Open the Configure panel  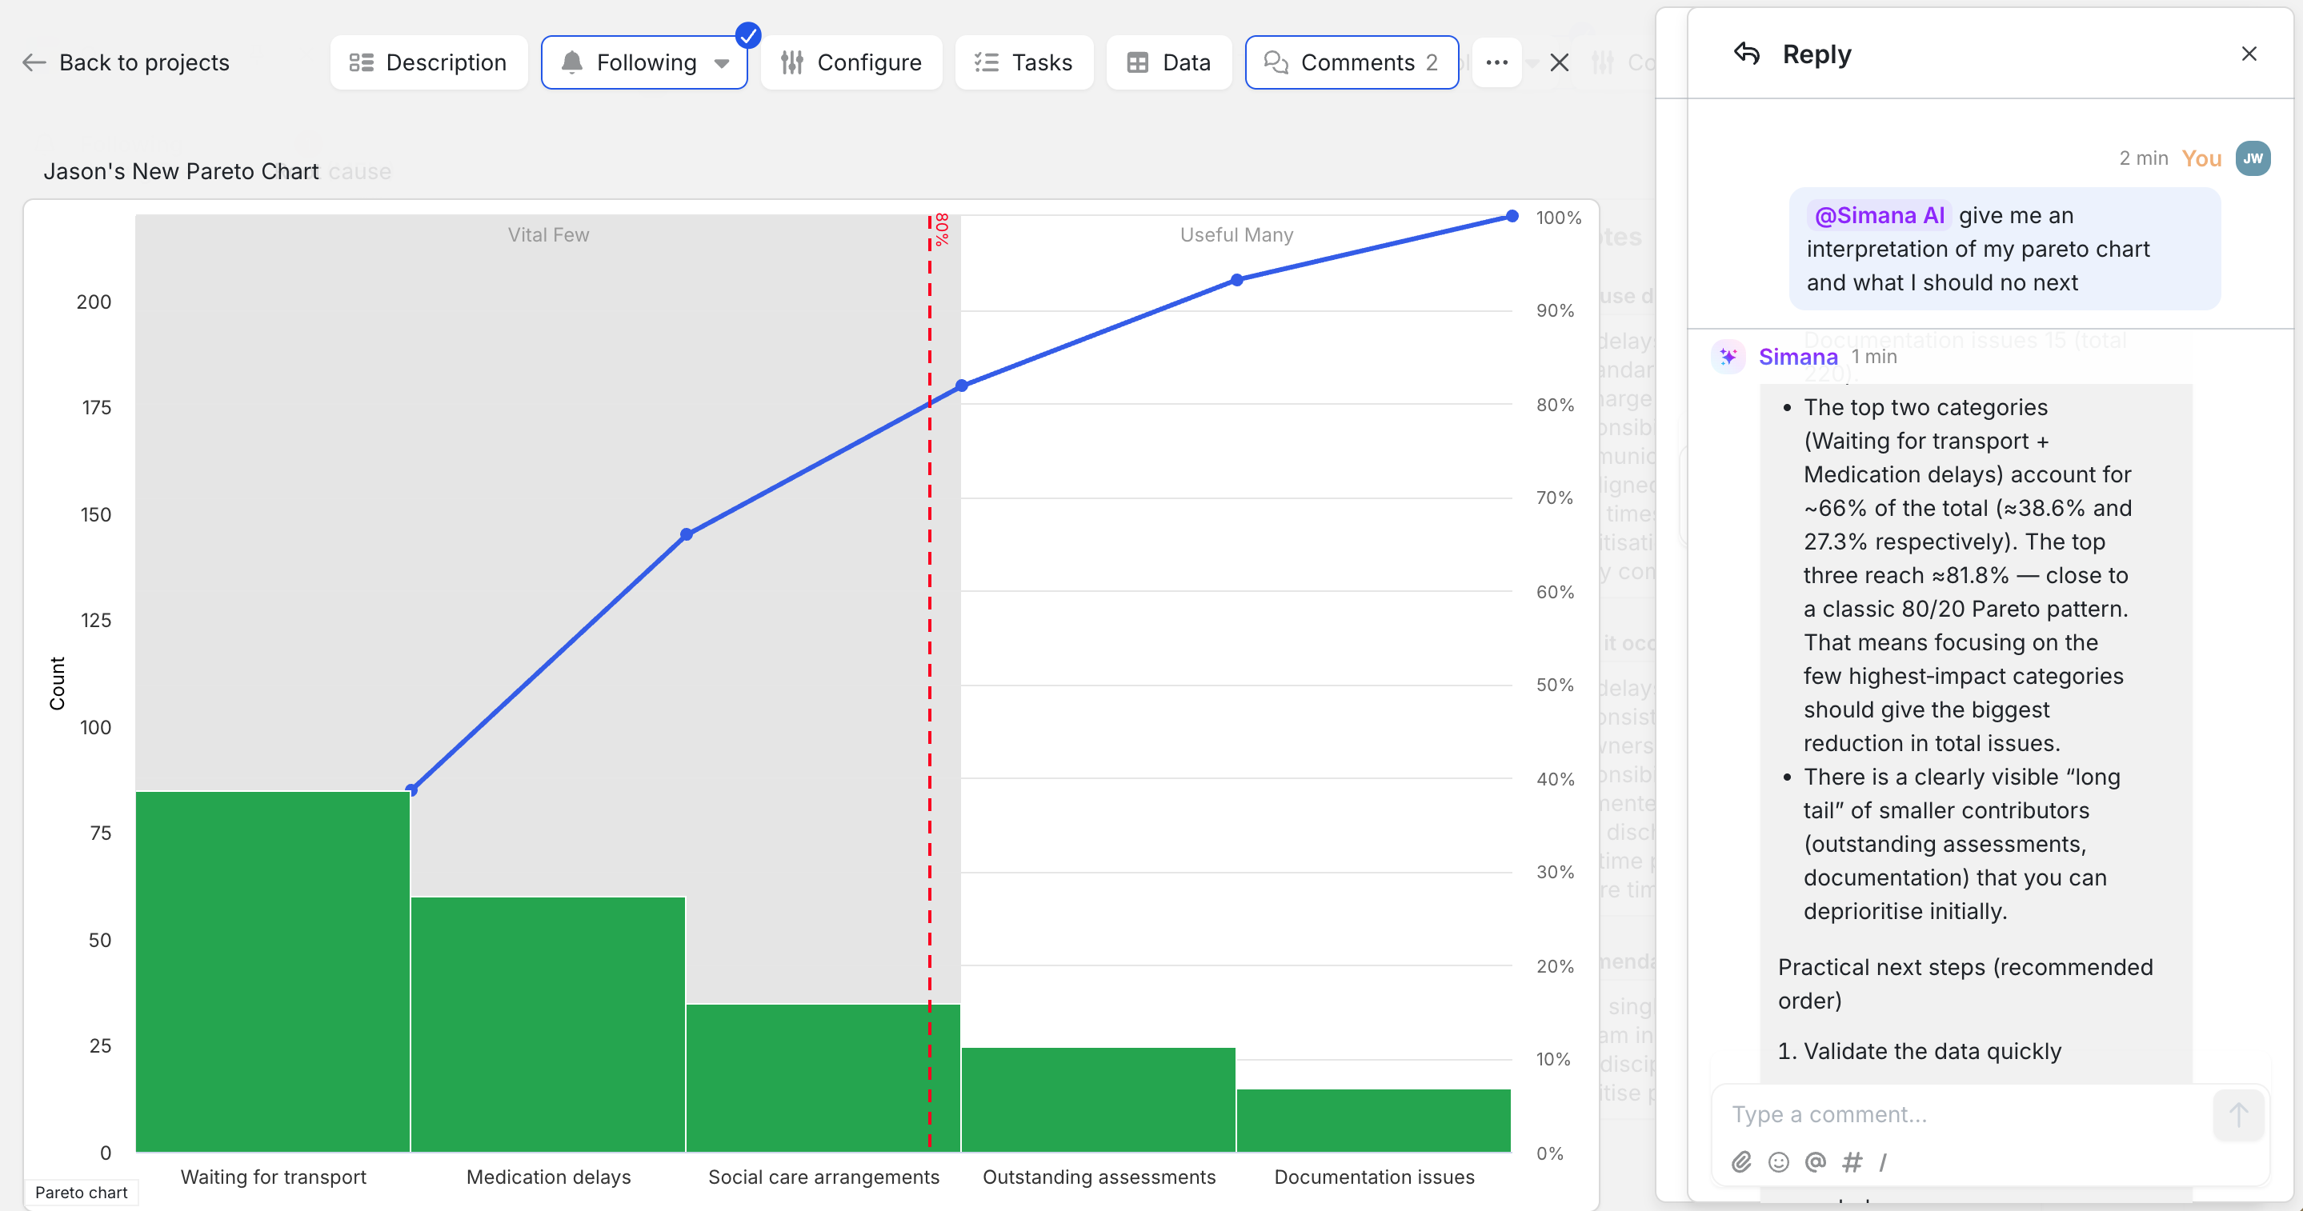coord(852,62)
